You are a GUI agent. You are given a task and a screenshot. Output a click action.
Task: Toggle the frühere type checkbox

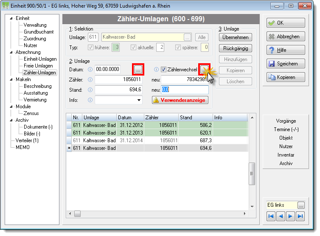coord(90,48)
